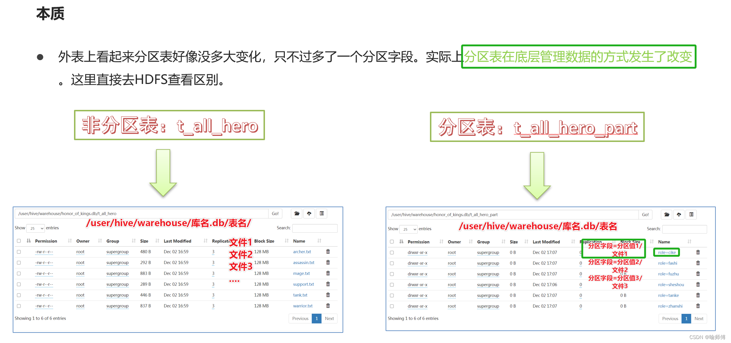
Task: Open archer.txt file link
Action: [x=302, y=252]
